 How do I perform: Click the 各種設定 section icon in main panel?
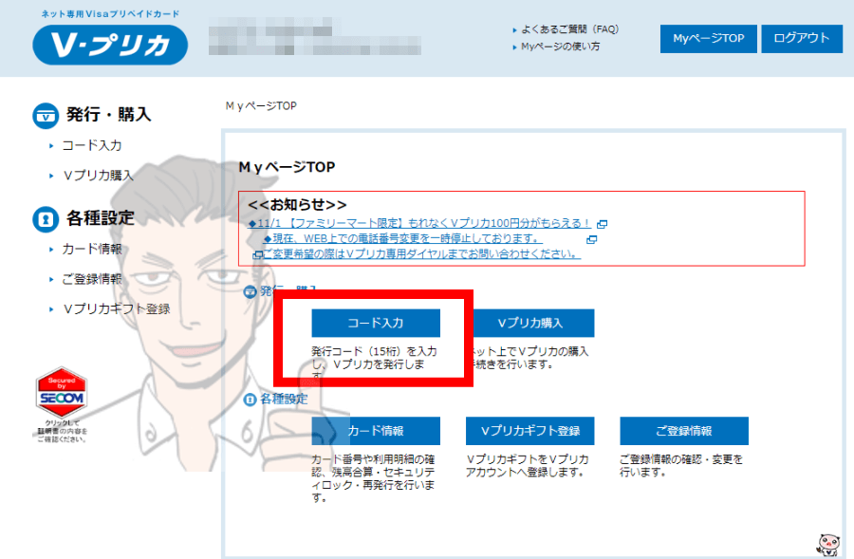click(250, 400)
